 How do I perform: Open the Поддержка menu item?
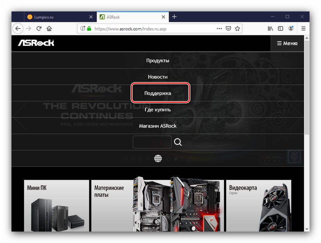158,93
